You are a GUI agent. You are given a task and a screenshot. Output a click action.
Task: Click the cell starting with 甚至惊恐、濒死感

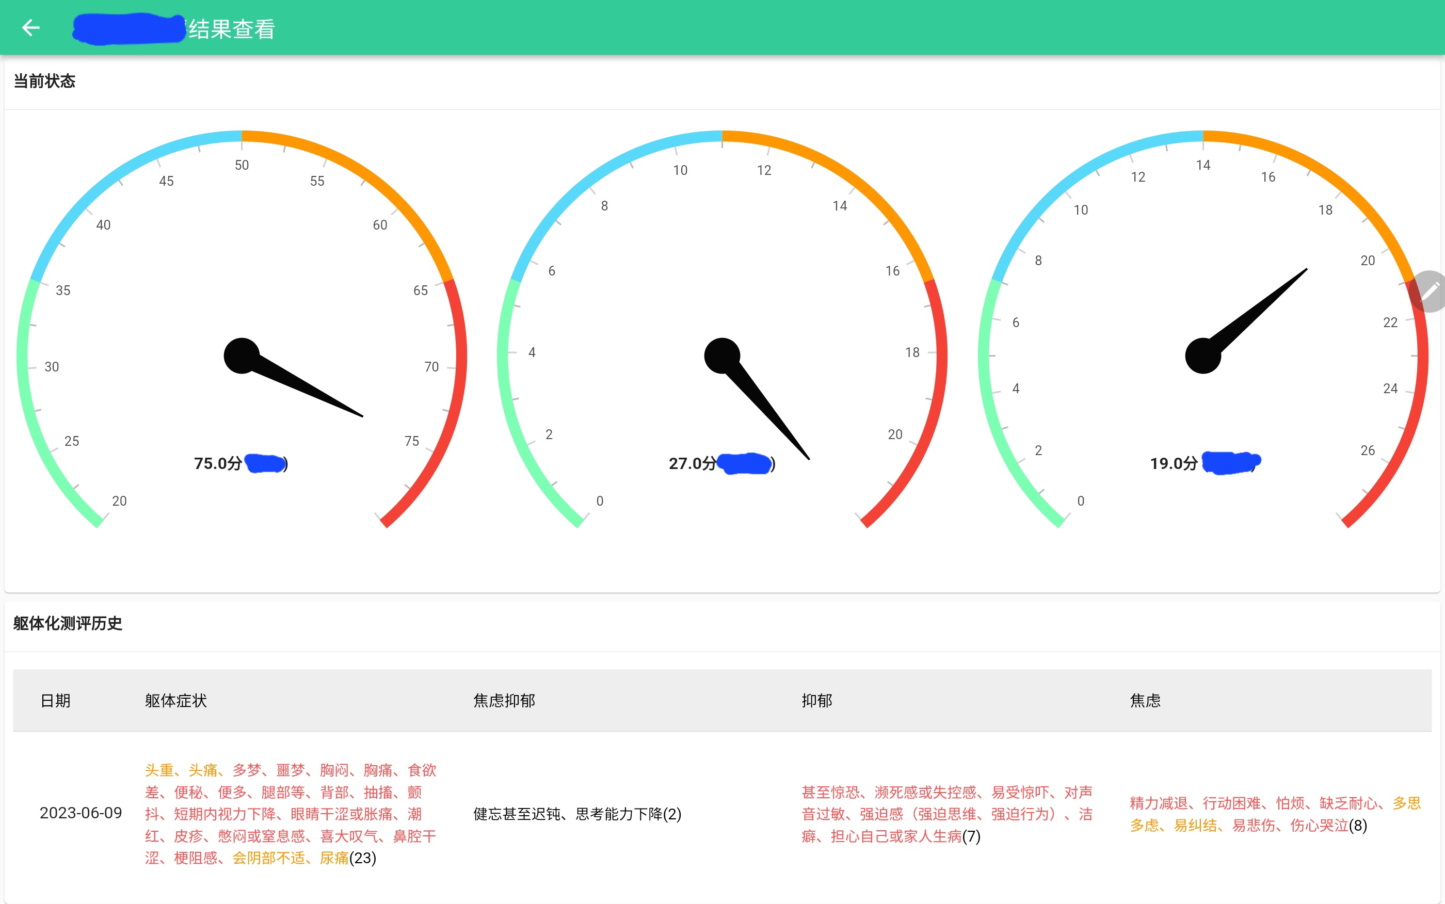click(x=947, y=814)
